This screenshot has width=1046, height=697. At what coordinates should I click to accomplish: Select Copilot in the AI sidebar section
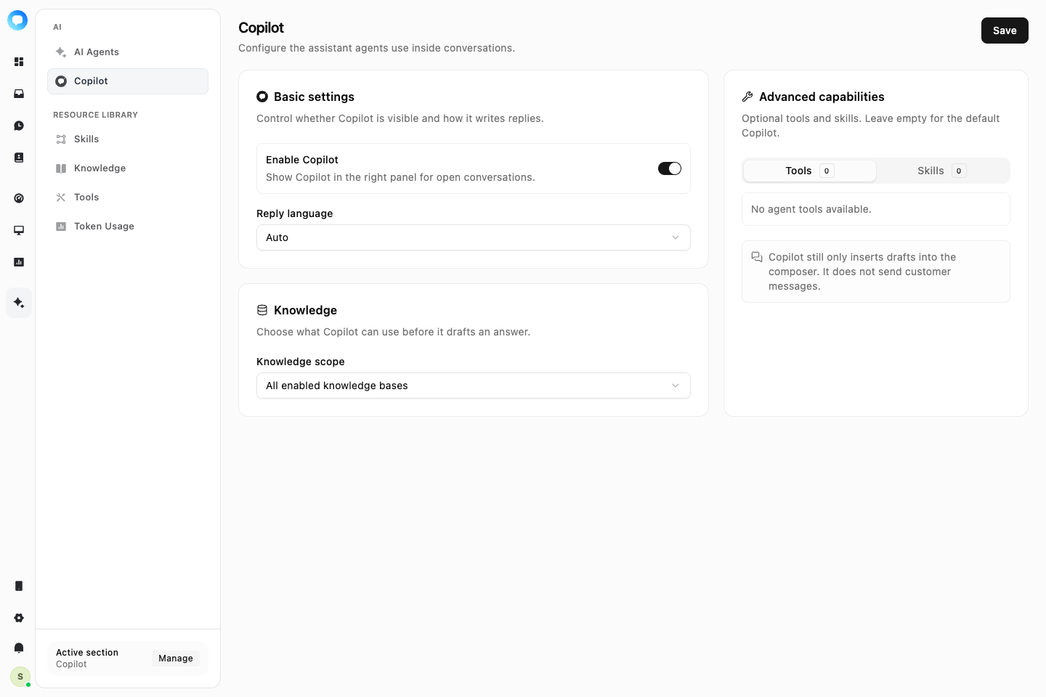(x=128, y=81)
